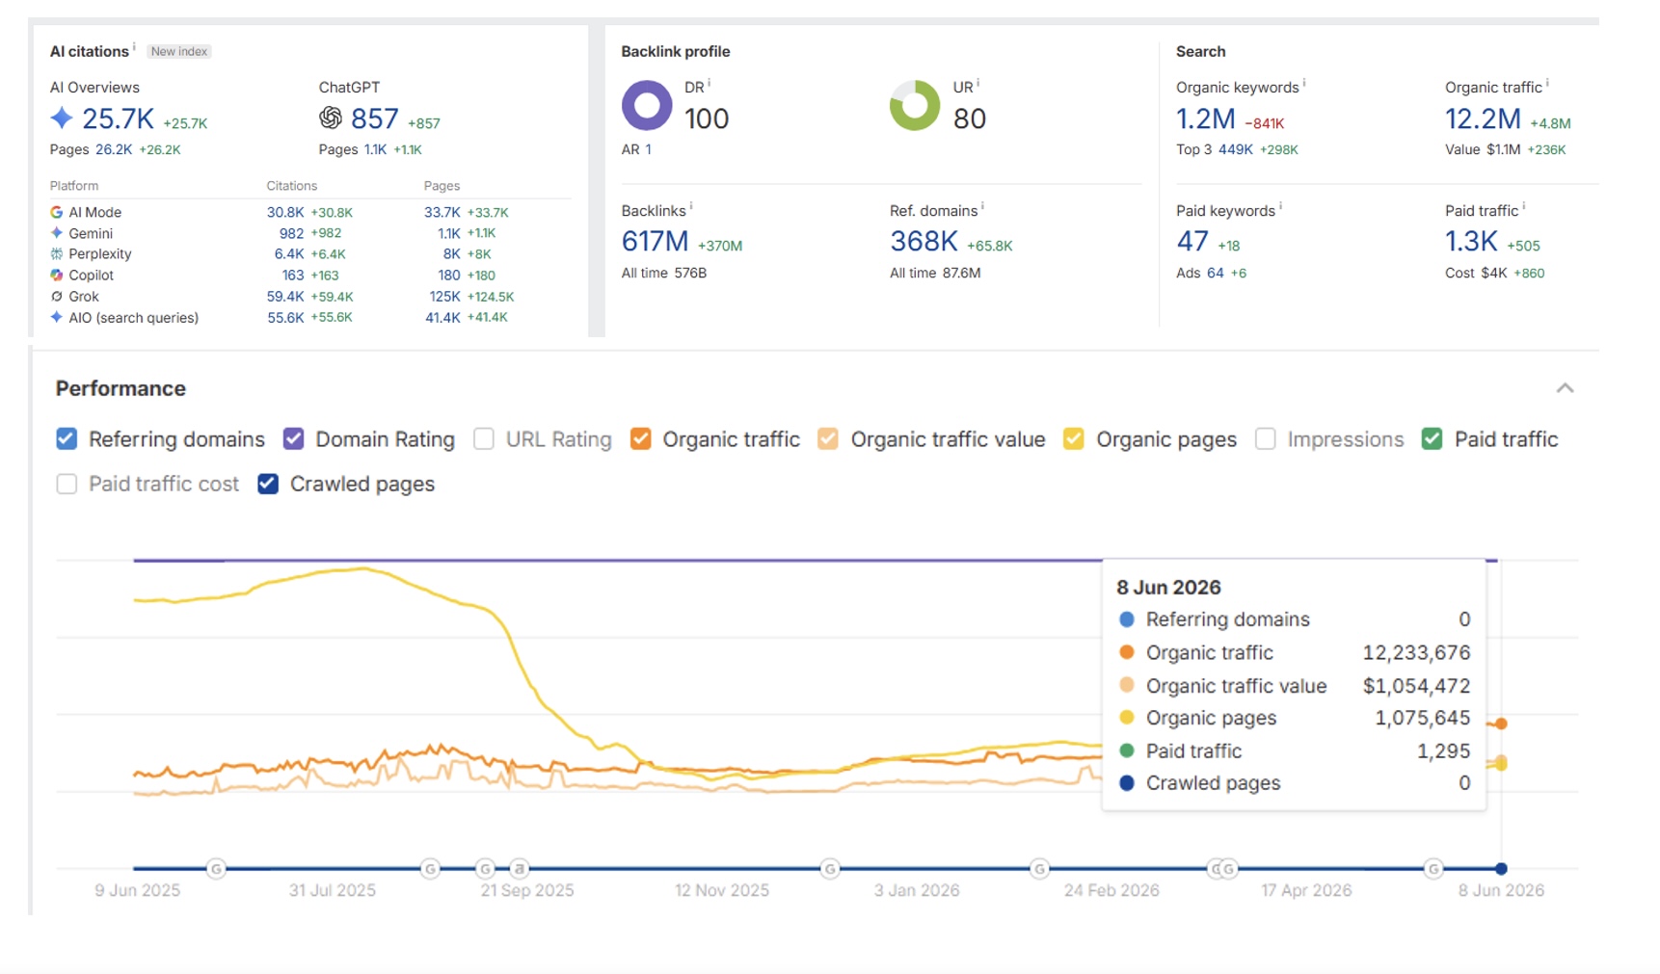
Task: Toggle the Organic traffic value checkbox
Action: tap(828, 439)
